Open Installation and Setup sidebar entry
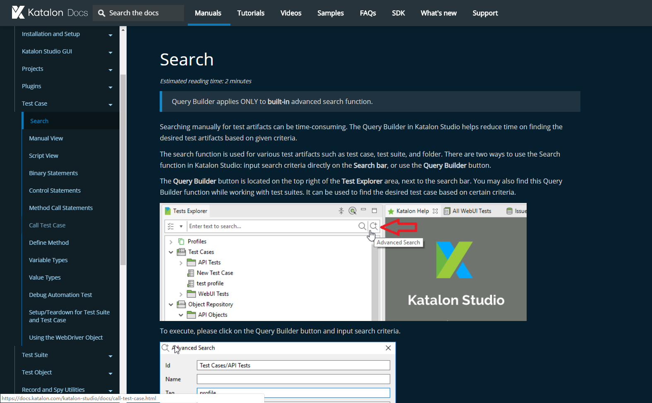Image resolution: width=652 pixels, height=403 pixels. 51,34
